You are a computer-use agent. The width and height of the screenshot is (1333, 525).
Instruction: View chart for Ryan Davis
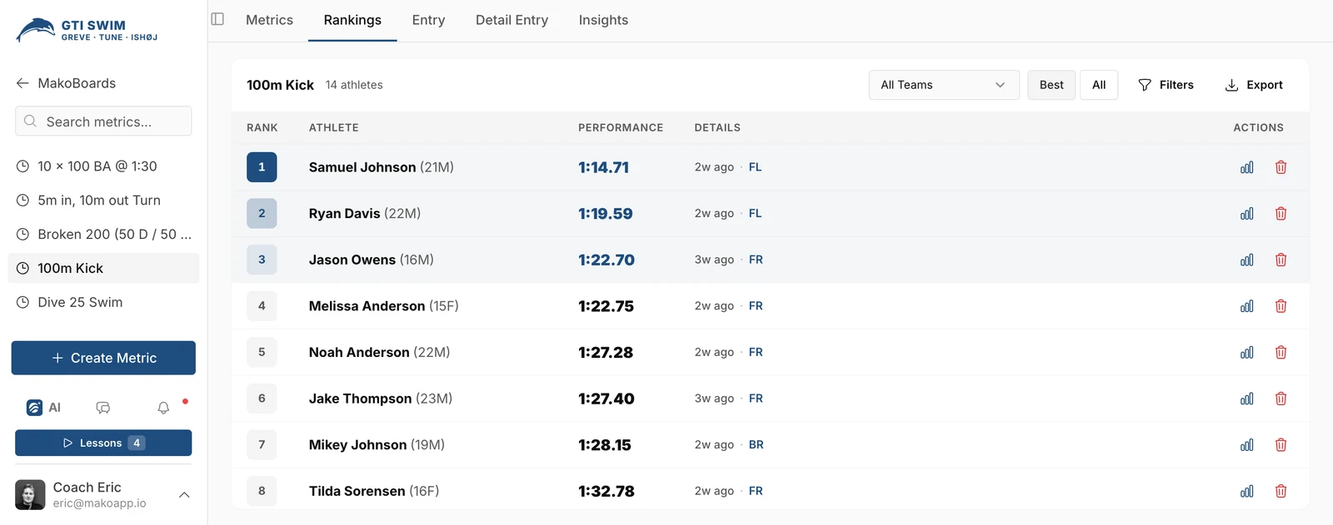pos(1246,214)
